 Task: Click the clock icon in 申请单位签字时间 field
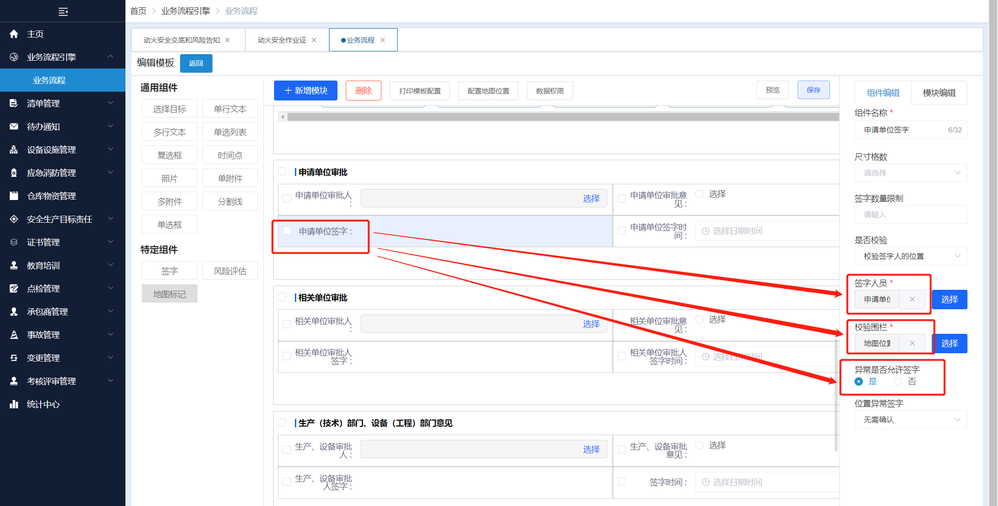(x=705, y=231)
